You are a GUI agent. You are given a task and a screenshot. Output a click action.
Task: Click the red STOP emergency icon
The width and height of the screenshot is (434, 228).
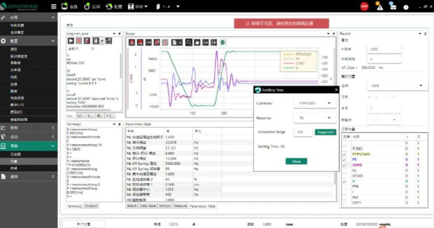tap(364, 6)
